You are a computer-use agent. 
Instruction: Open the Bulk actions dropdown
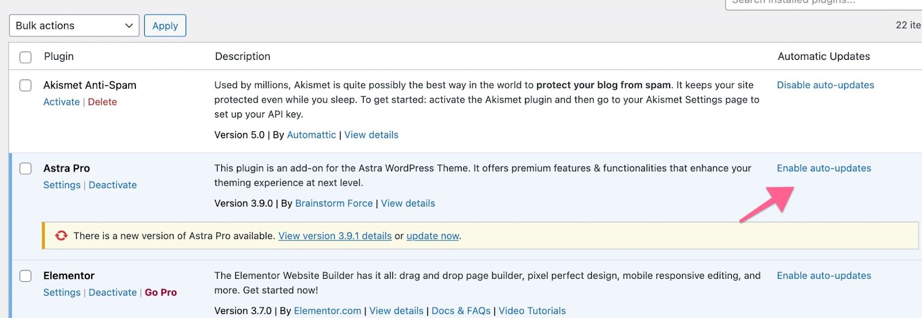coord(74,26)
